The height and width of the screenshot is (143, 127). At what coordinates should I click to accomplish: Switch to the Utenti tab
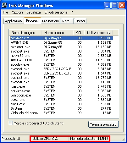pyautogui.click(x=80, y=21)
